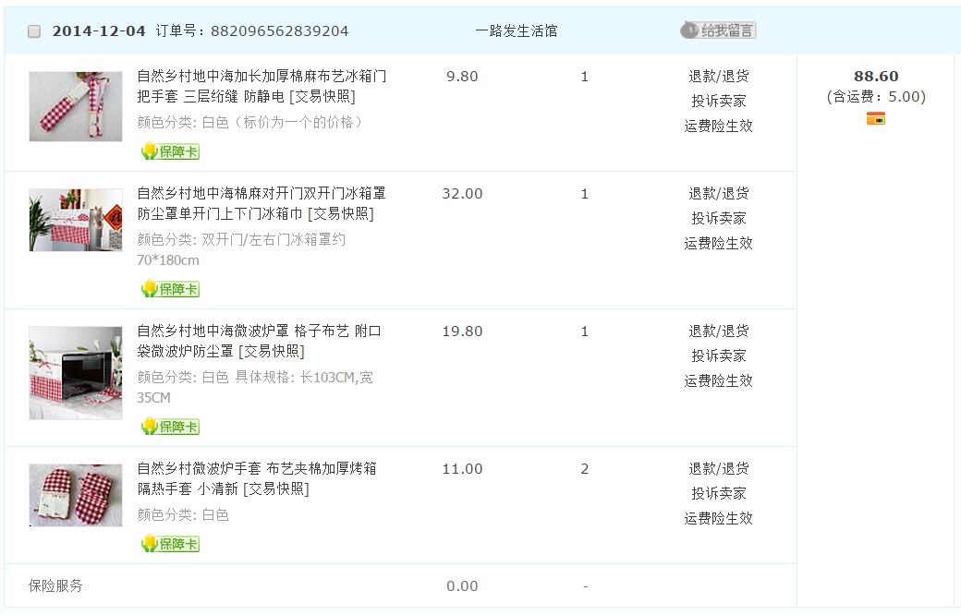The height and width of the screenshot is (615, 961).
Task: Open the microwave dust cover product thumbnail
Action: tap(76, 372)
